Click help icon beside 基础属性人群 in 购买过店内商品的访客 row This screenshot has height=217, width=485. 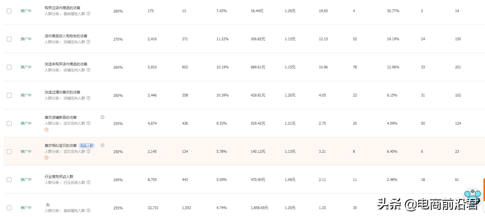[x=89, y=14]
